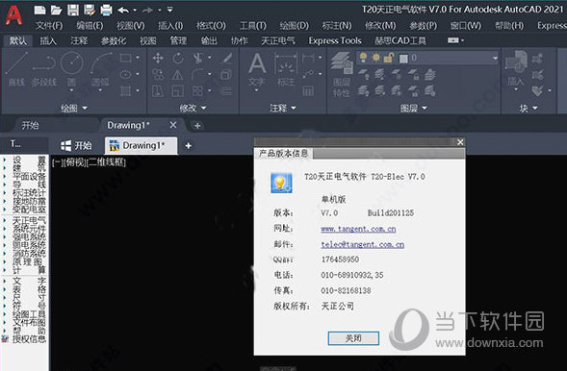
Task: Toggle layer on/off lightbulb in layer box
Action: (x=364, y=58)
